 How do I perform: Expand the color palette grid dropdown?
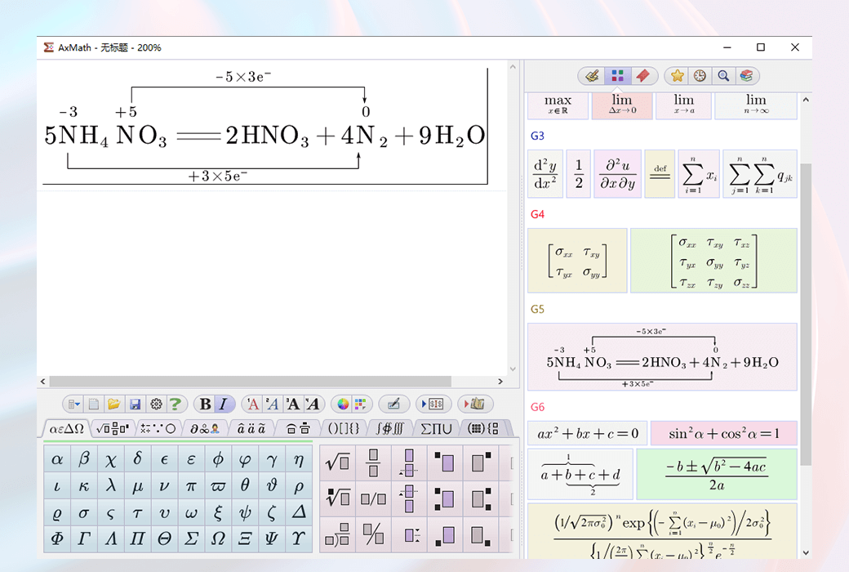point(361,404)
